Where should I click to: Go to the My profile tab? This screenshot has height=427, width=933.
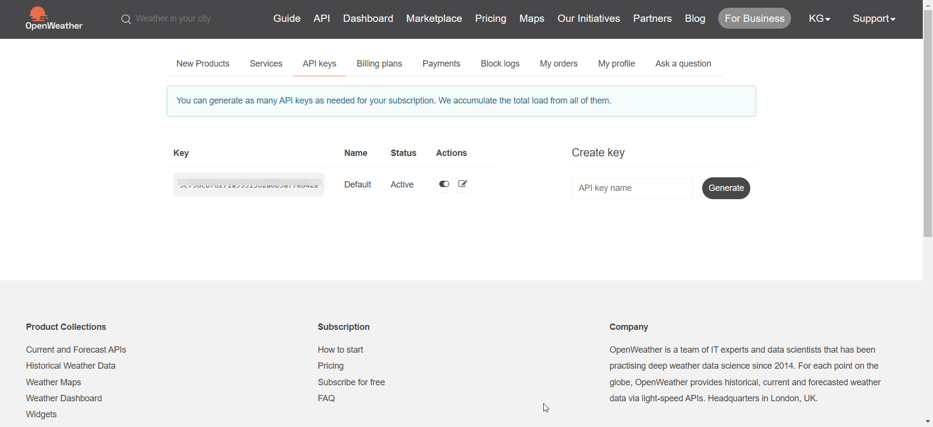[x=616, y=64]
